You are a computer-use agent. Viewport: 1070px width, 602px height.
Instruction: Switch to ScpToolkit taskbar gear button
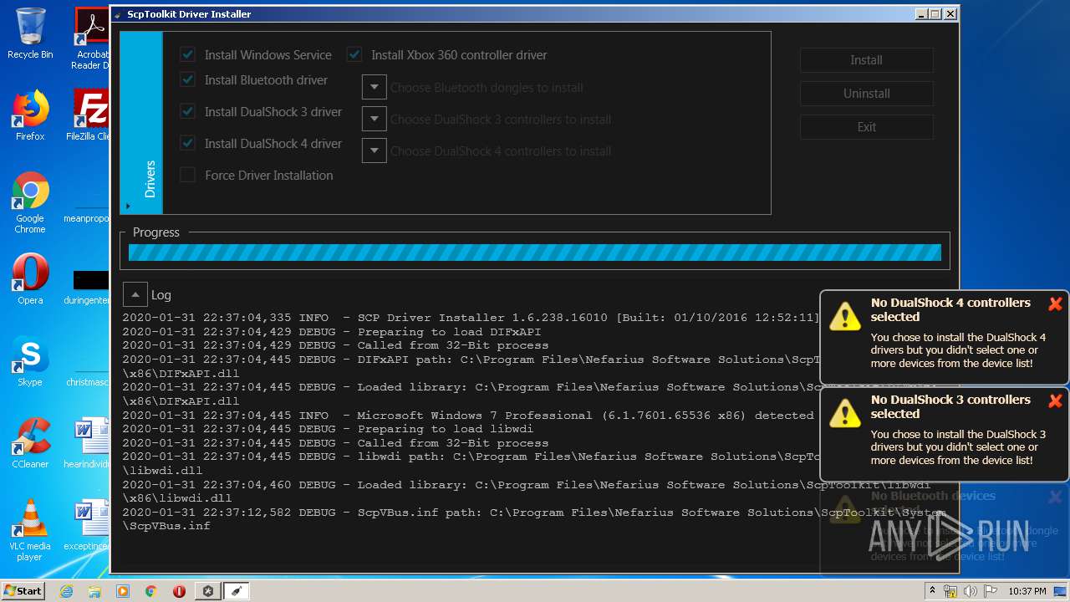(207, 591)
